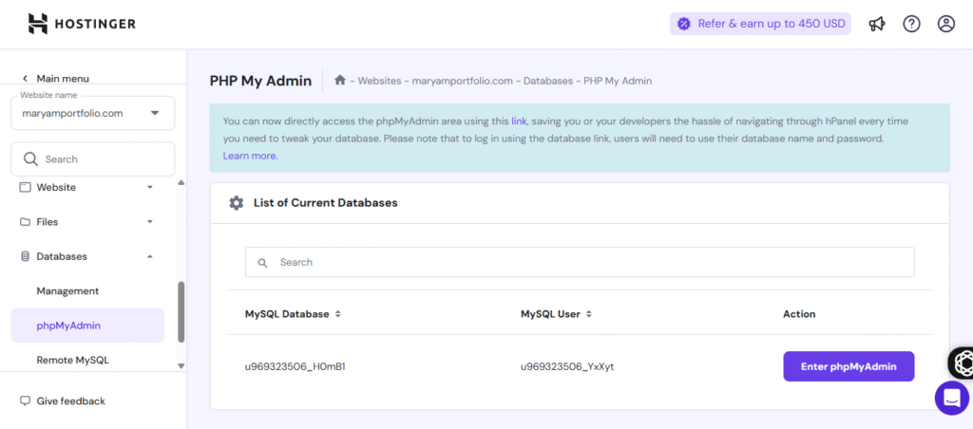Sort by MySQL Database column arrows
This screenshot has width=973, height=429.
[338, 314]
